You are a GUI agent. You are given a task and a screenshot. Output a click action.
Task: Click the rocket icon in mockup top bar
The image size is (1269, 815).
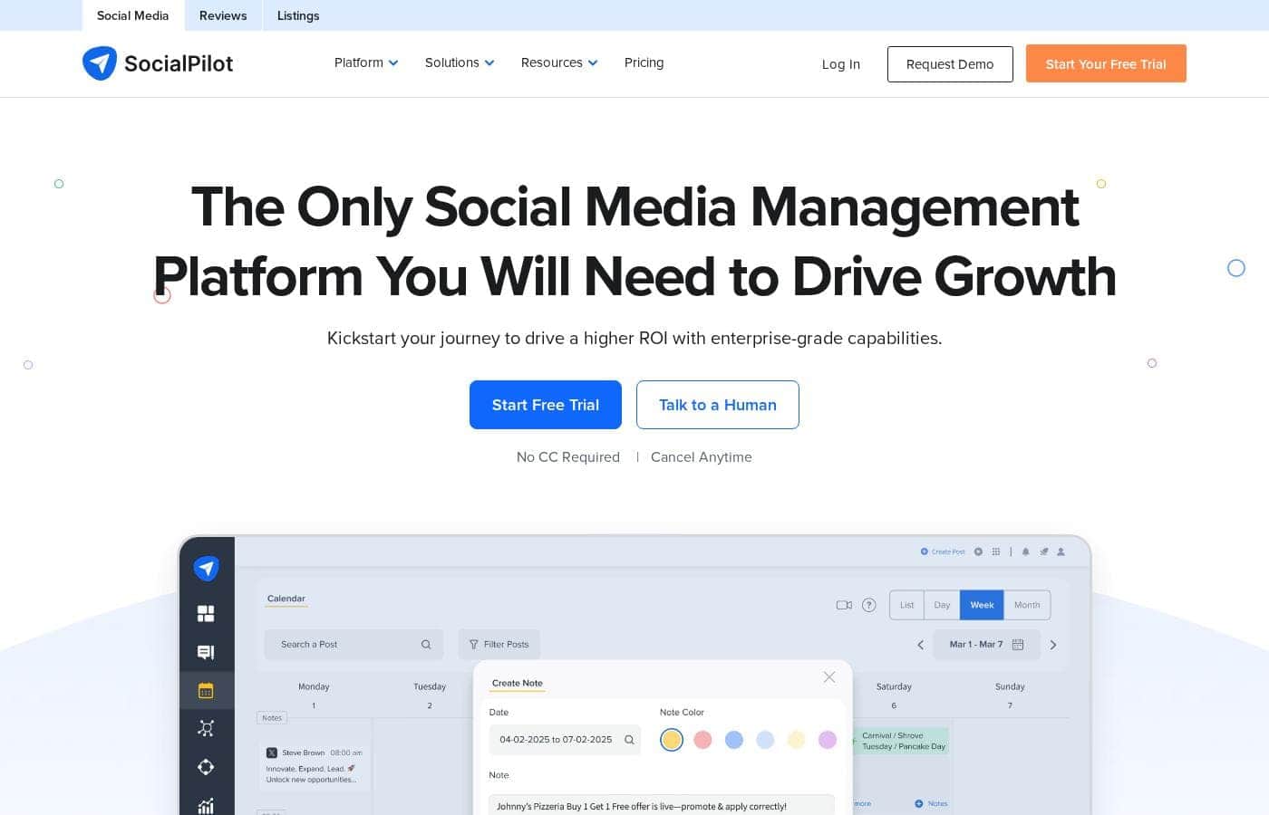tap(1044, 551)
